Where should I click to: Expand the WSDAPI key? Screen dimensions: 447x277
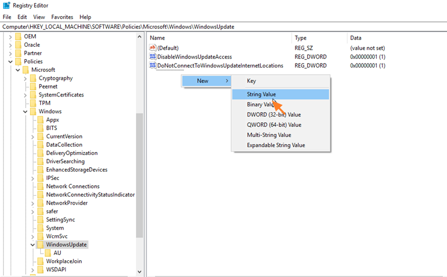coord(32,270)
